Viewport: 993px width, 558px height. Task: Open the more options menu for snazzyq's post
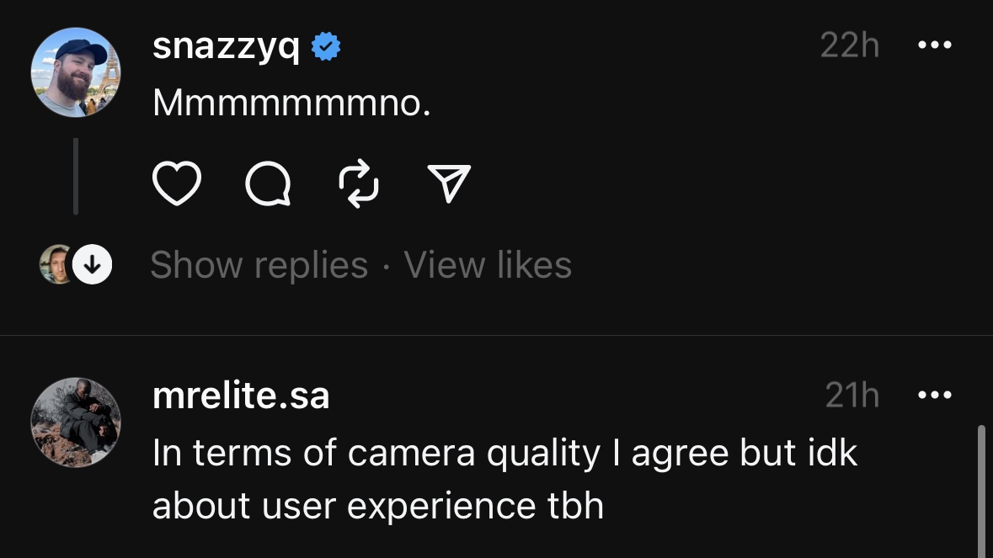(934, 45)
